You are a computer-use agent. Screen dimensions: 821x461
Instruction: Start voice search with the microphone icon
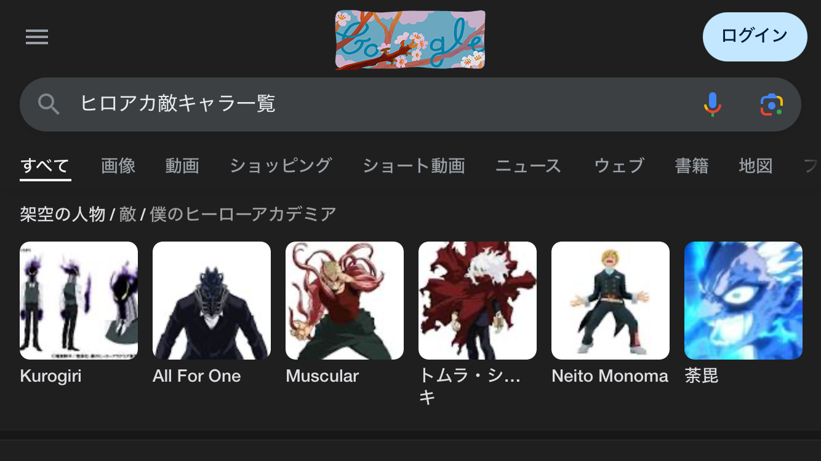point(712,104)
